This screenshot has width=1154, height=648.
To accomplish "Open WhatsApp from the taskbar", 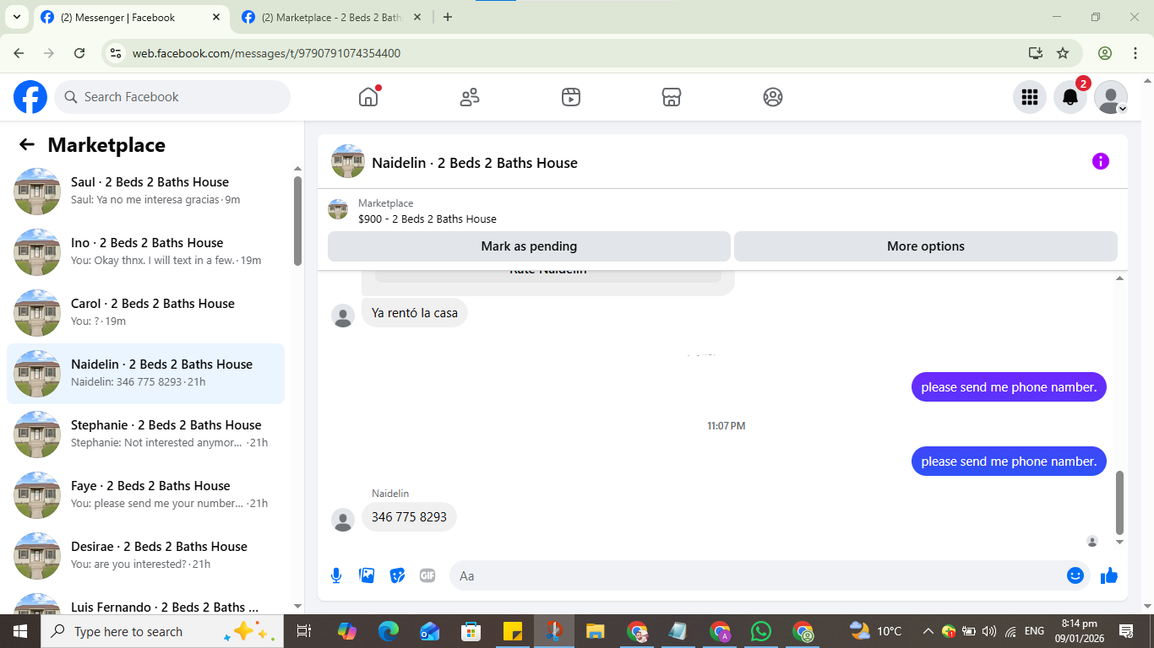I will tap(761, 631).
